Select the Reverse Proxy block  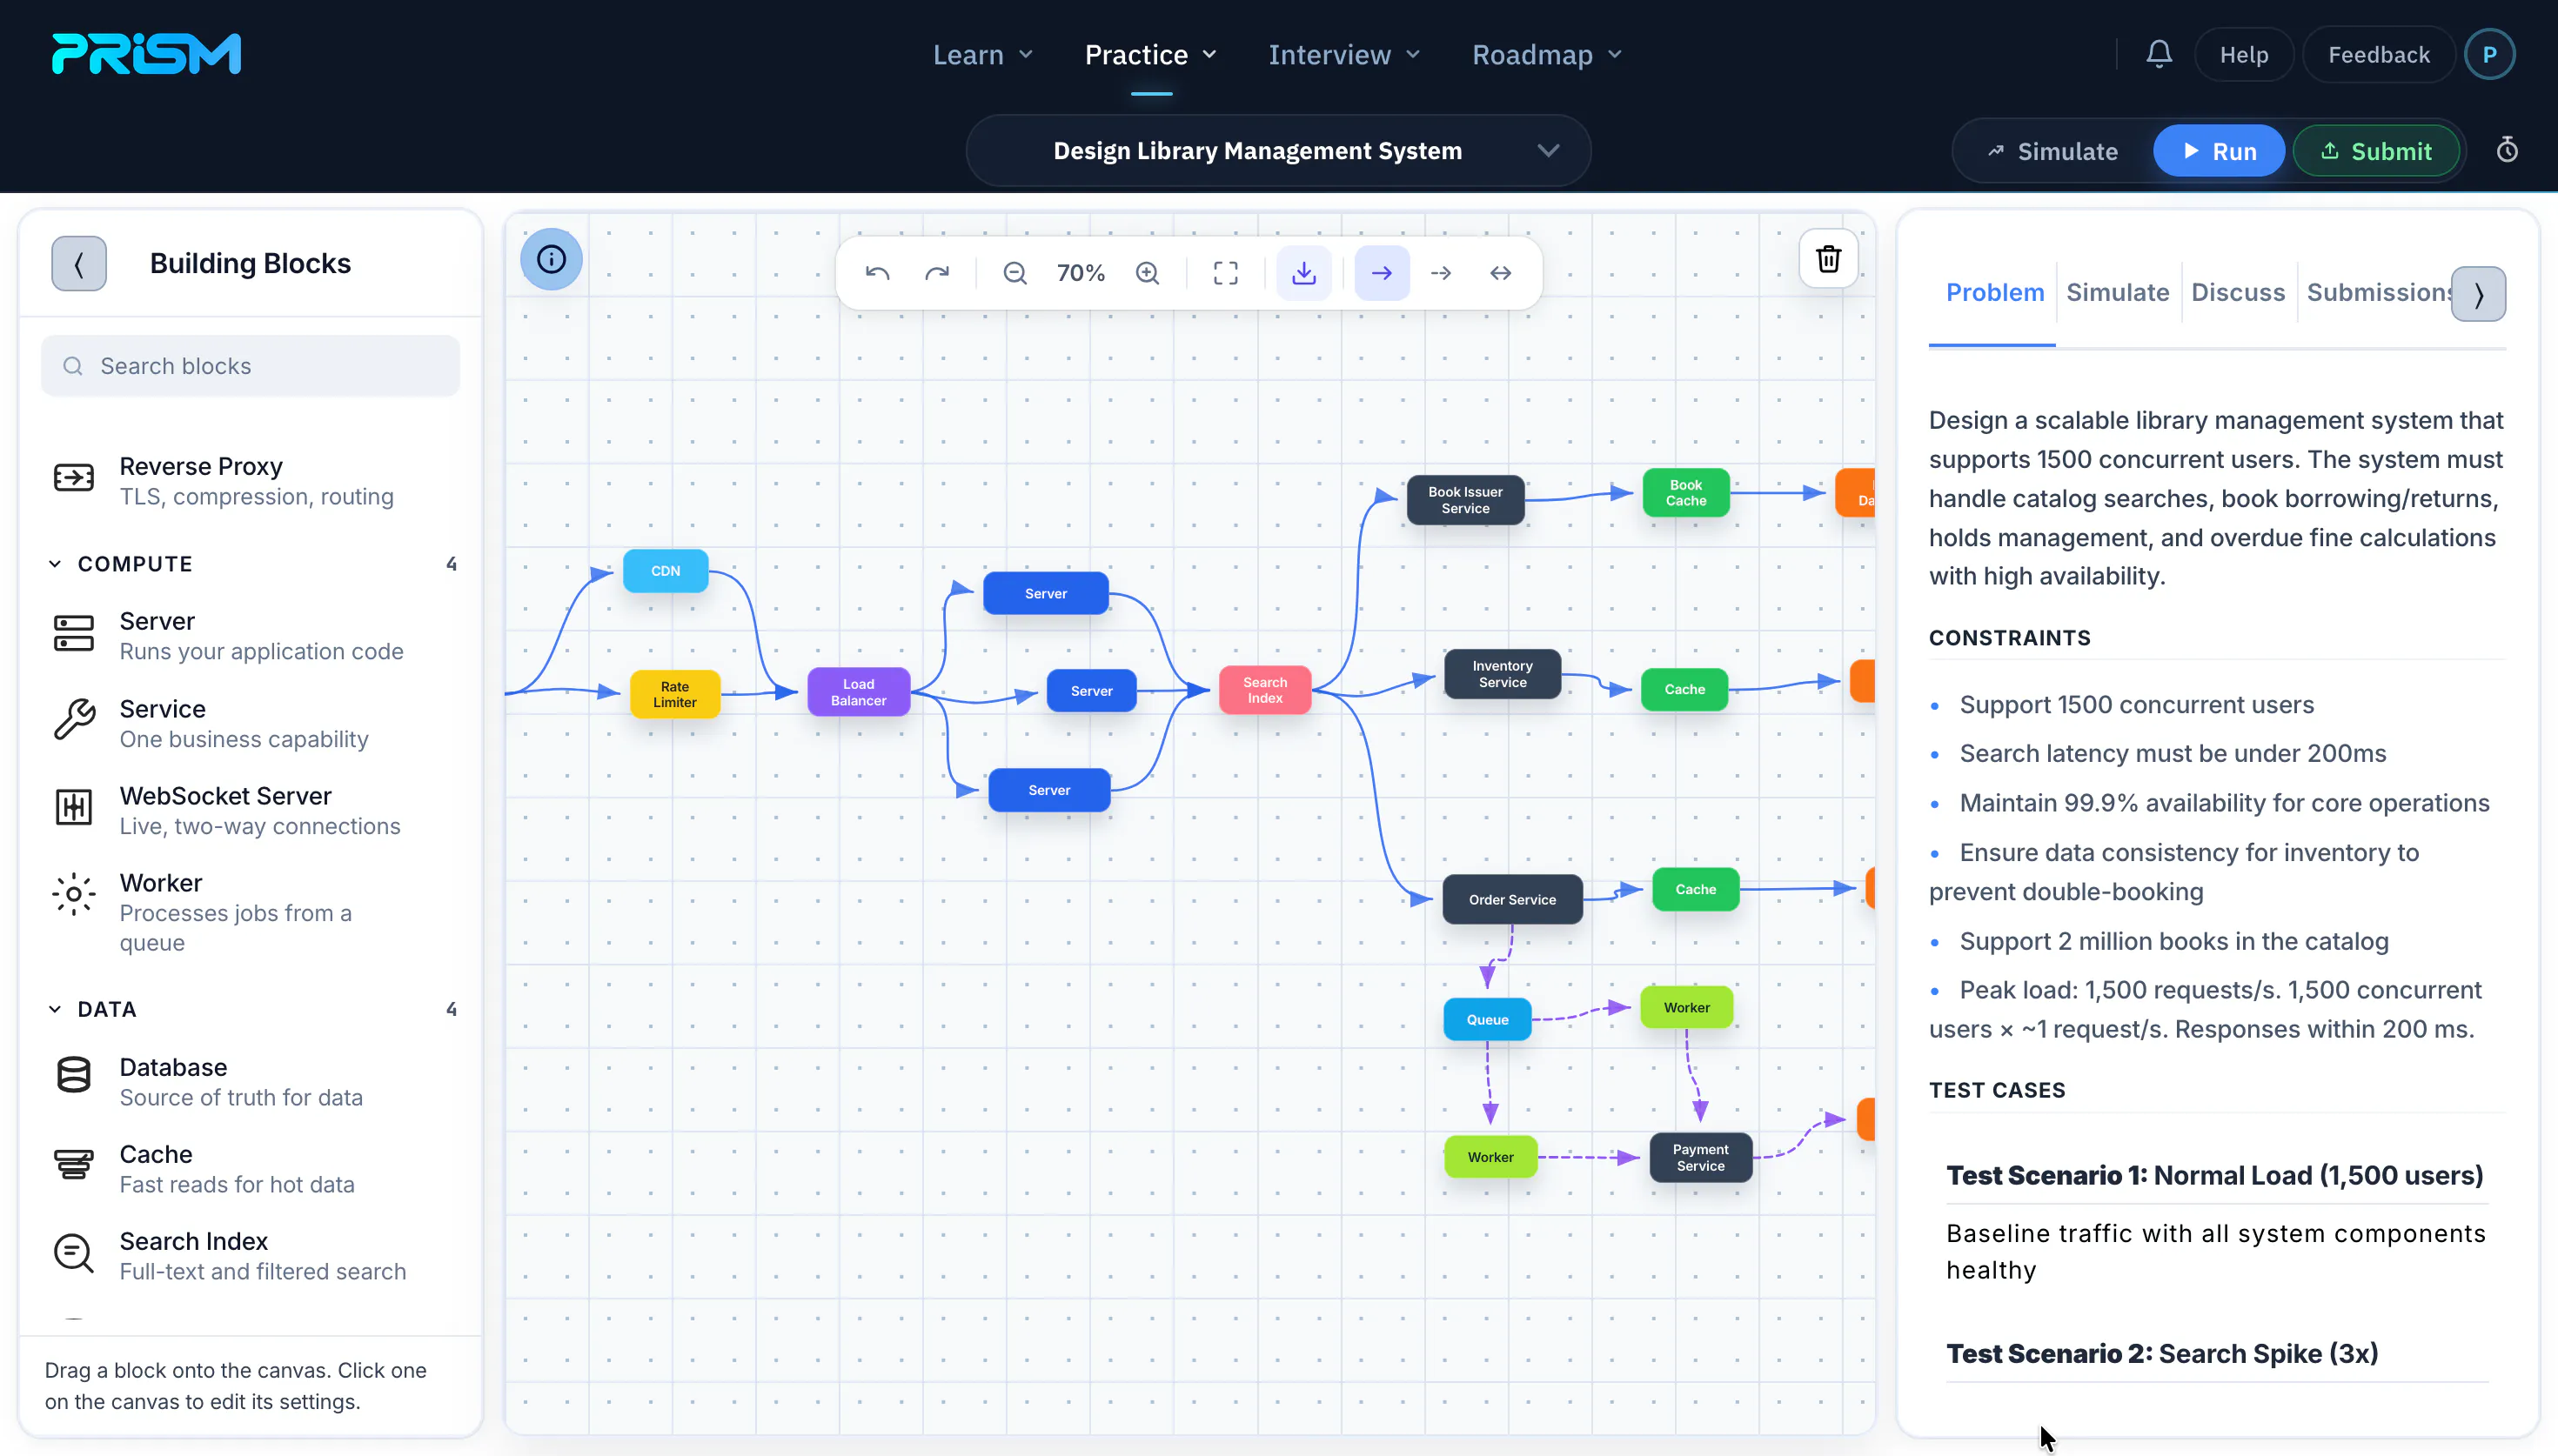[x=250, y=481]
